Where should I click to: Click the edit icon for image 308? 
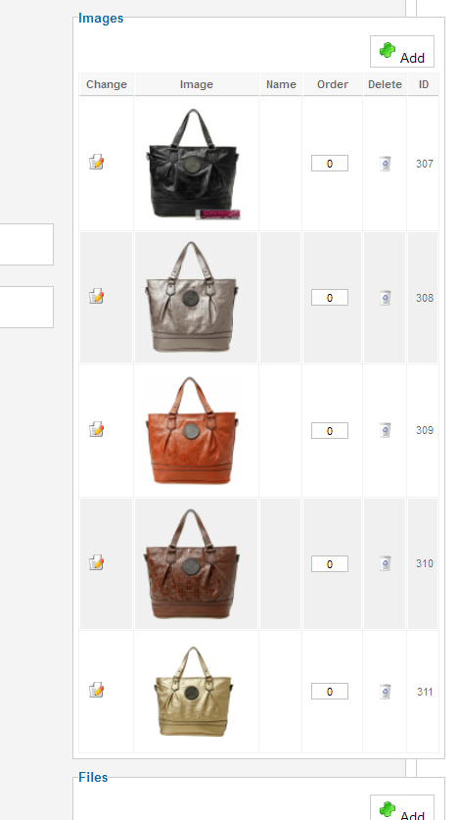[96, 296]
